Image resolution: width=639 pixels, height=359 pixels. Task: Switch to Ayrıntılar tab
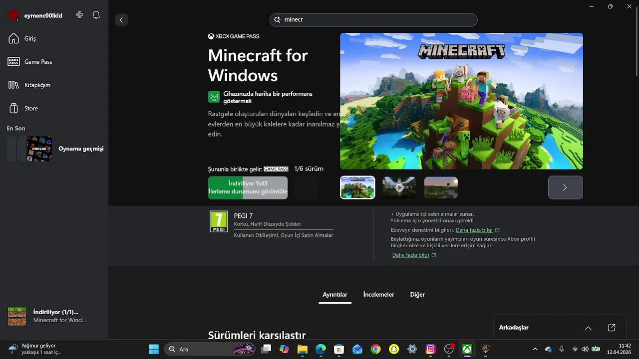click(x=335, y=295)
